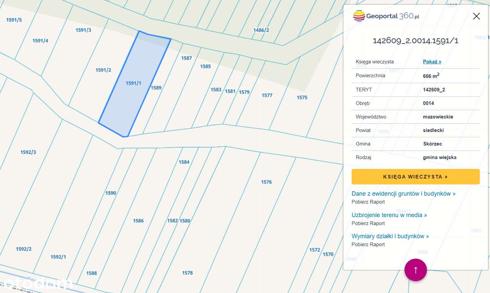Click parcel label 1581 on map

click(230, 91)
